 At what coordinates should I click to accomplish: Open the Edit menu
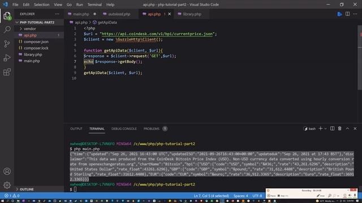[x=26, y=5]
